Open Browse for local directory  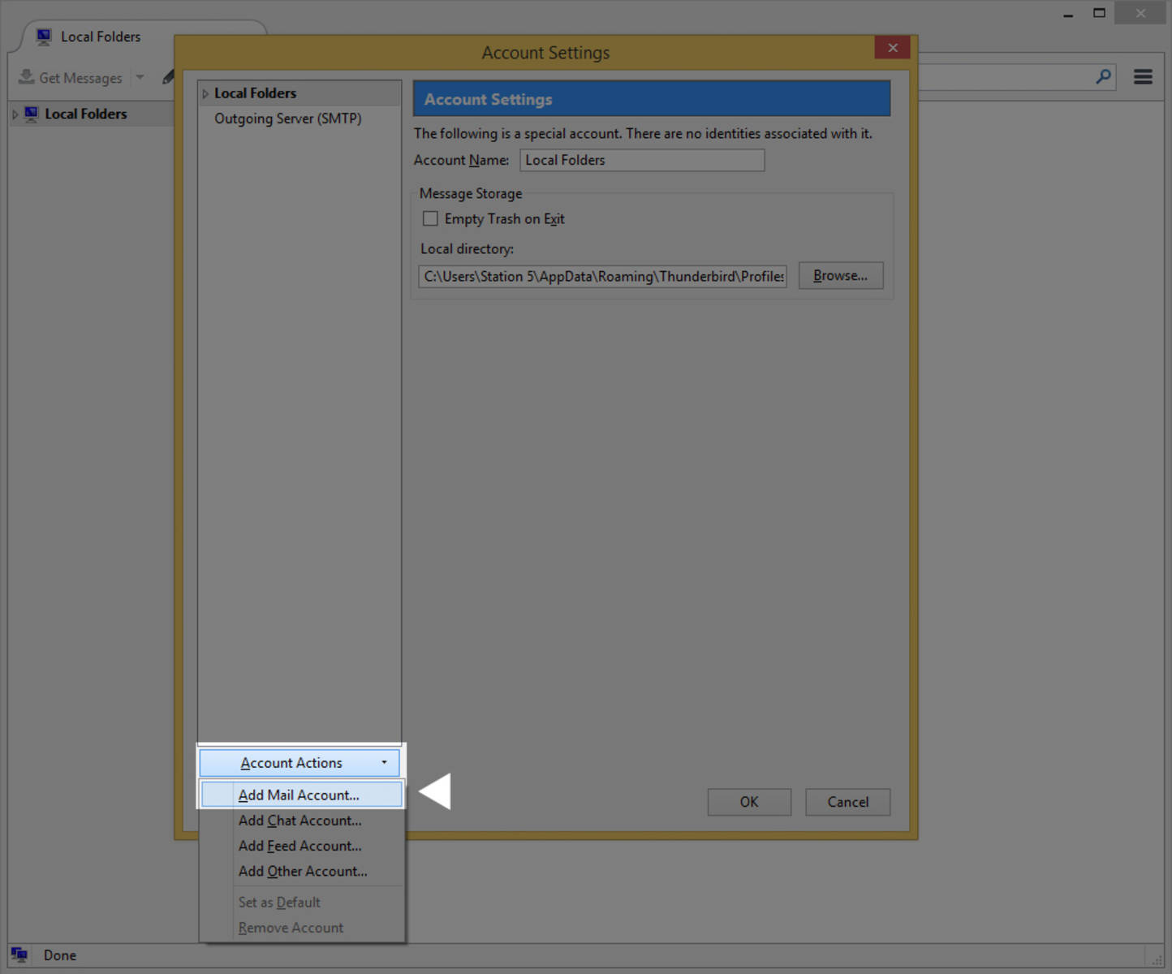pos(841,275)
